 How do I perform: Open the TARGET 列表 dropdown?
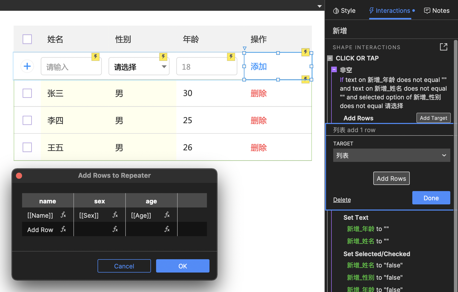coord(392,155)
